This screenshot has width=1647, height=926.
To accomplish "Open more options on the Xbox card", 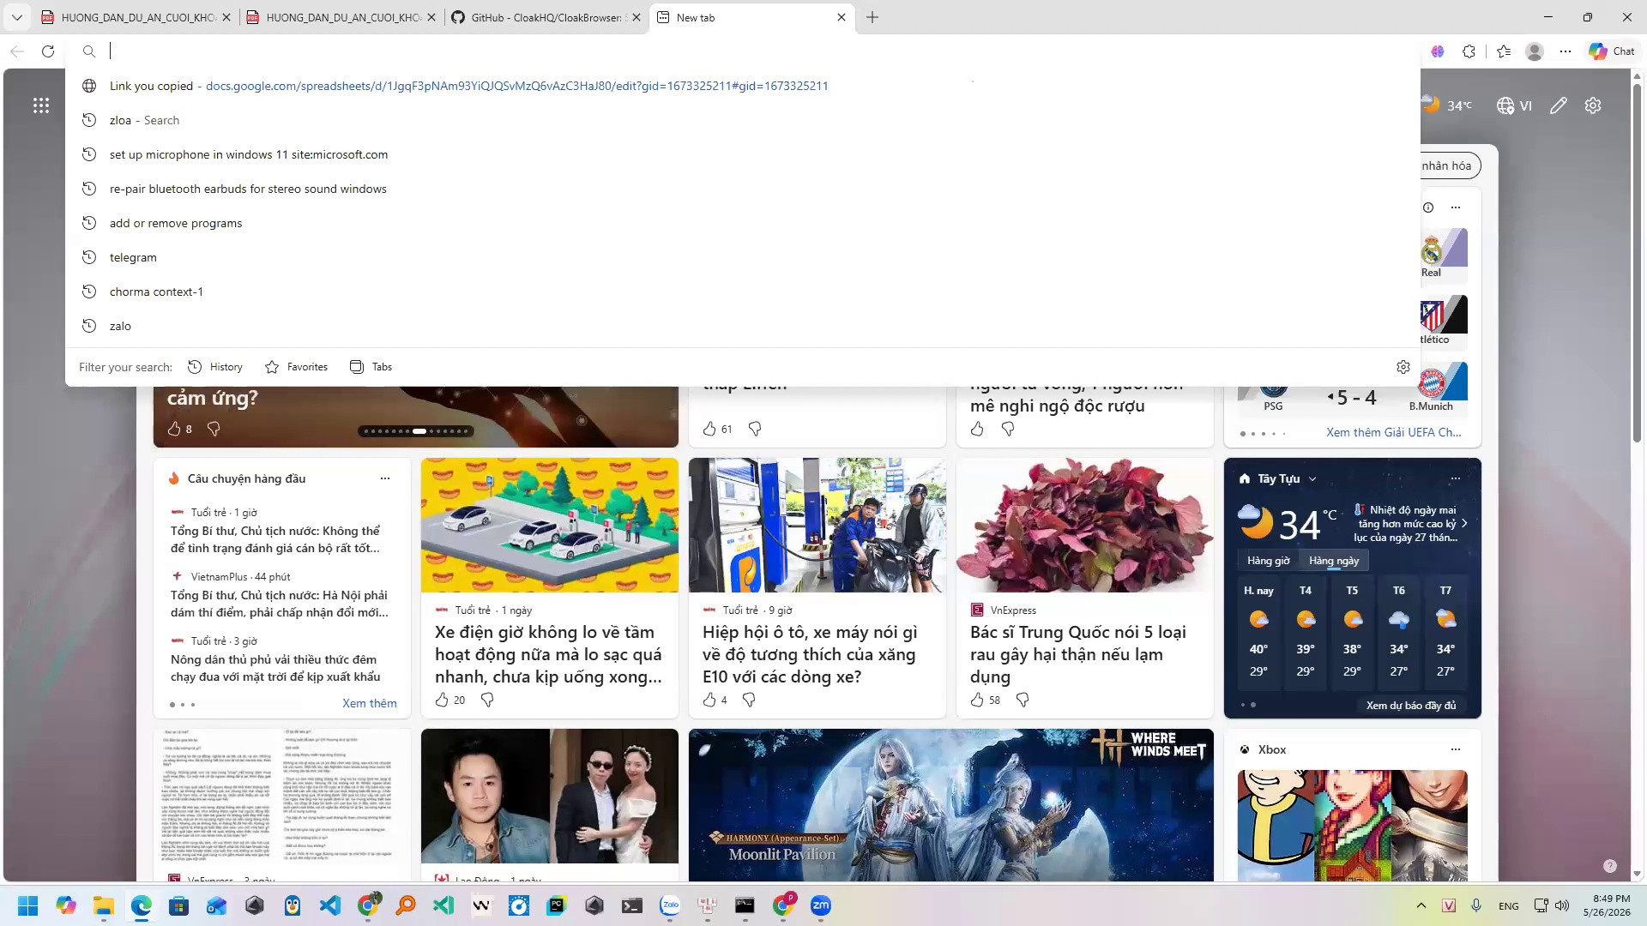I will 1456,749.
